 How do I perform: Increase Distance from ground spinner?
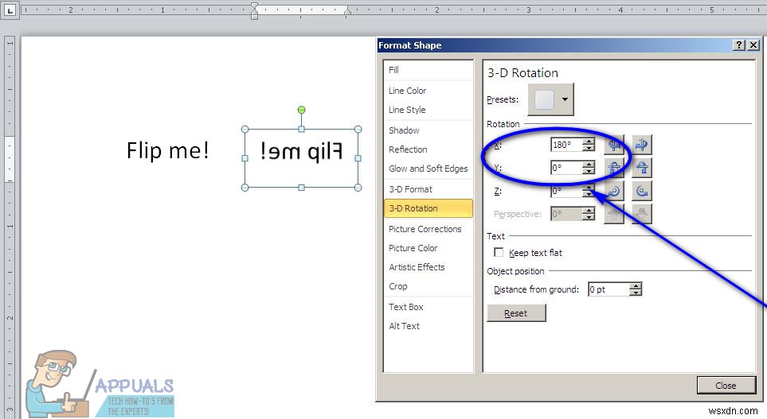(x=636, y=285)
